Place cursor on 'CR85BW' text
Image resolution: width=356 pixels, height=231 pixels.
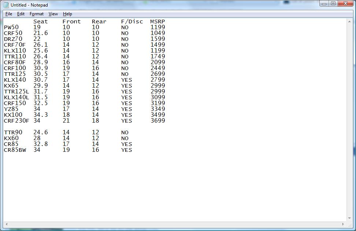[x=15, y=150]
